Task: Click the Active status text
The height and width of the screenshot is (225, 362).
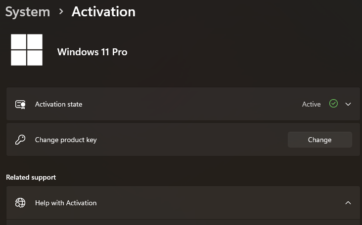Action: (311, 104)
